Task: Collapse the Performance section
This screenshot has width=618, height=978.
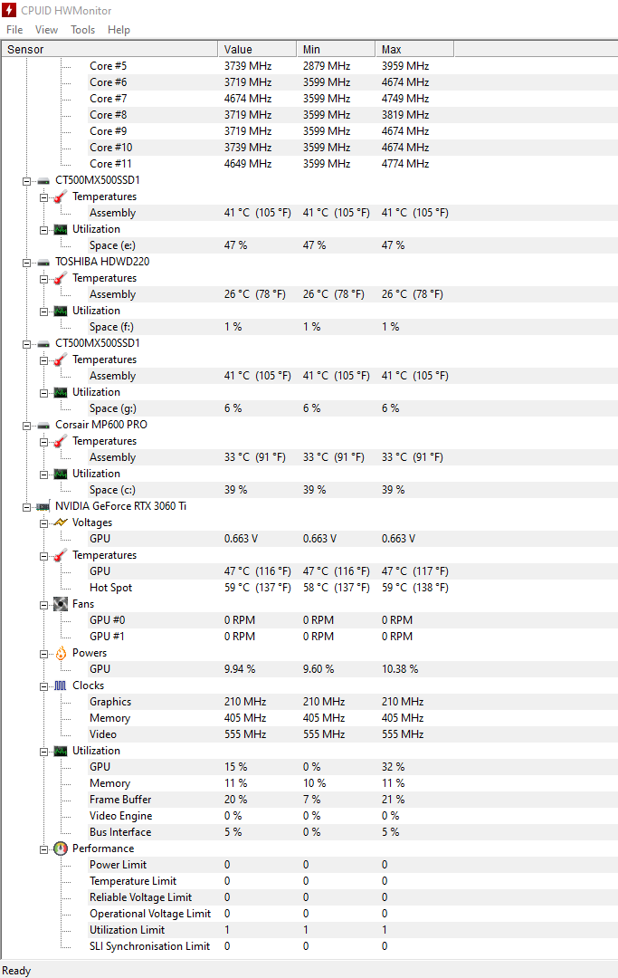Action: point(43,849)
